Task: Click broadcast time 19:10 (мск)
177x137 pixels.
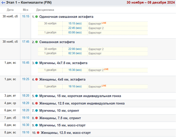Action: (75, 87)
